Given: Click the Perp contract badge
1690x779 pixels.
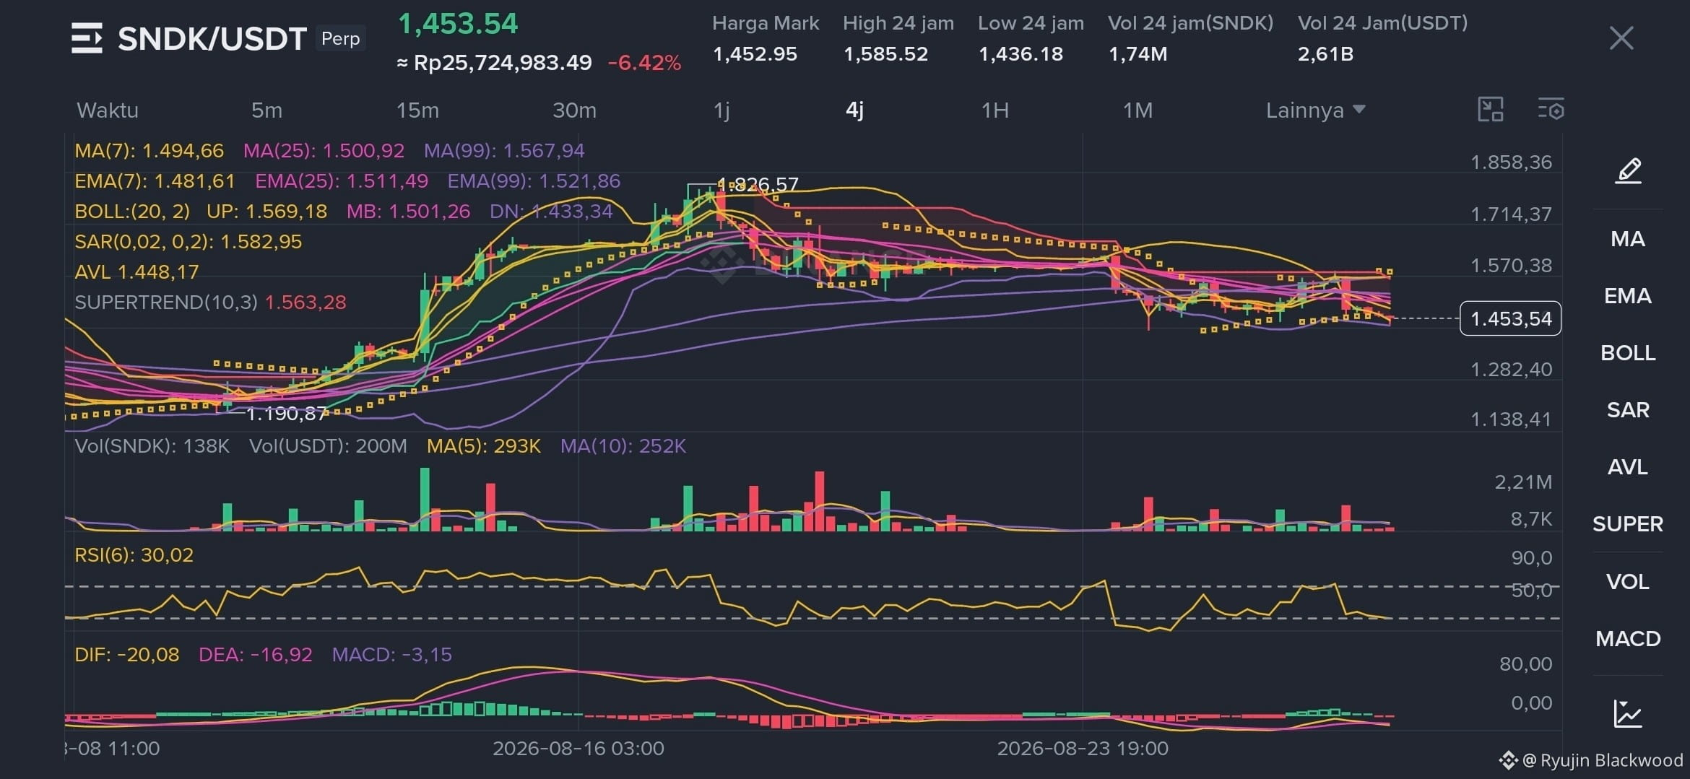Looking at the screenshot, I should [x=340, y=39].
